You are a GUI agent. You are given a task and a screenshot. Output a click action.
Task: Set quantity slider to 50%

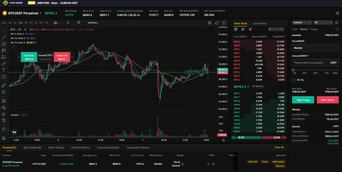[315, 70]
